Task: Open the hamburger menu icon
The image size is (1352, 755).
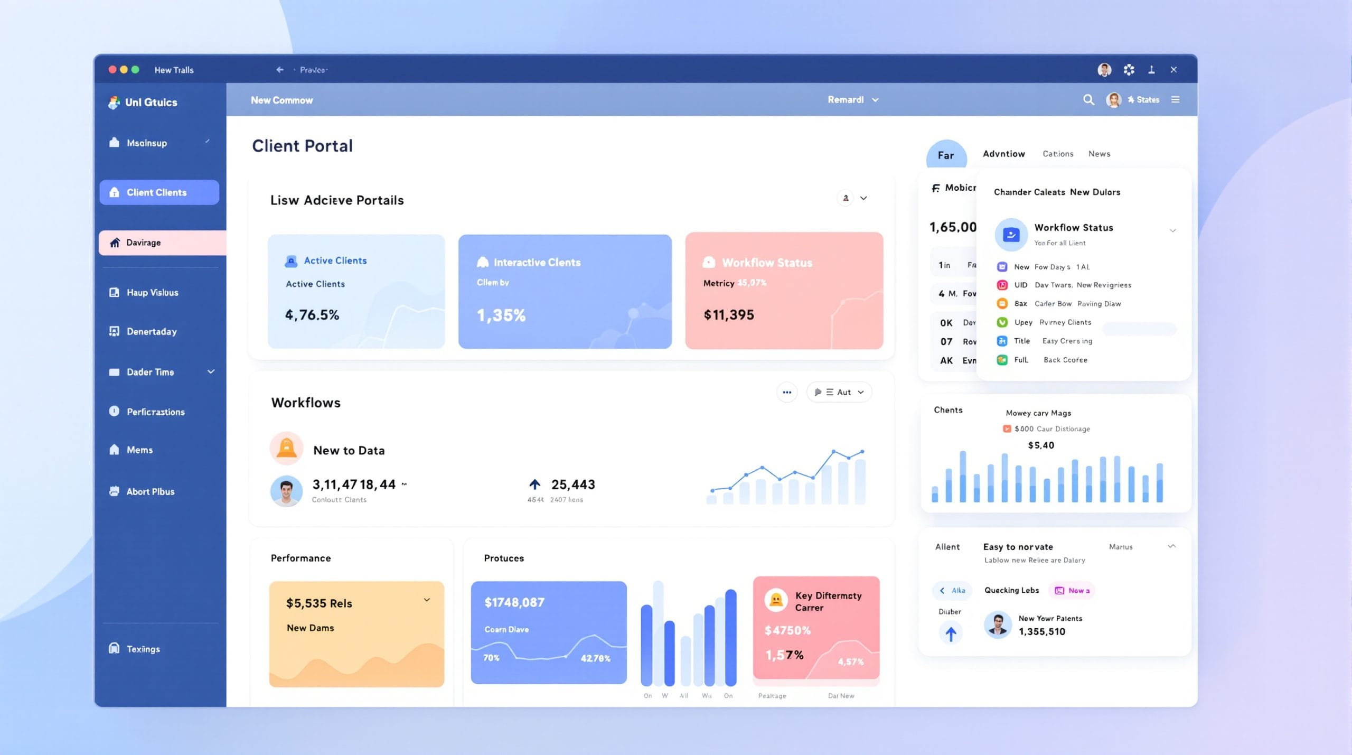Action: pos(1175,99)
